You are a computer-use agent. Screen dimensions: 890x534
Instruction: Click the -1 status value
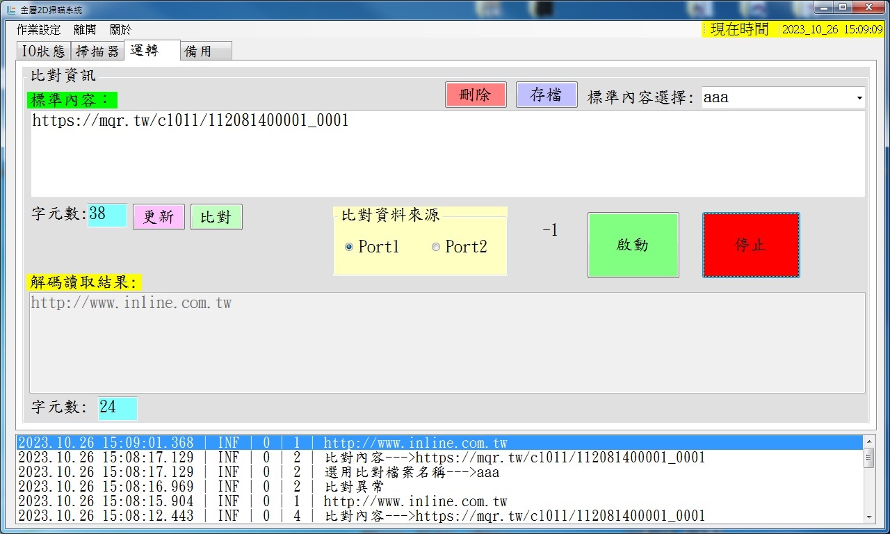(x=550, y=230)
